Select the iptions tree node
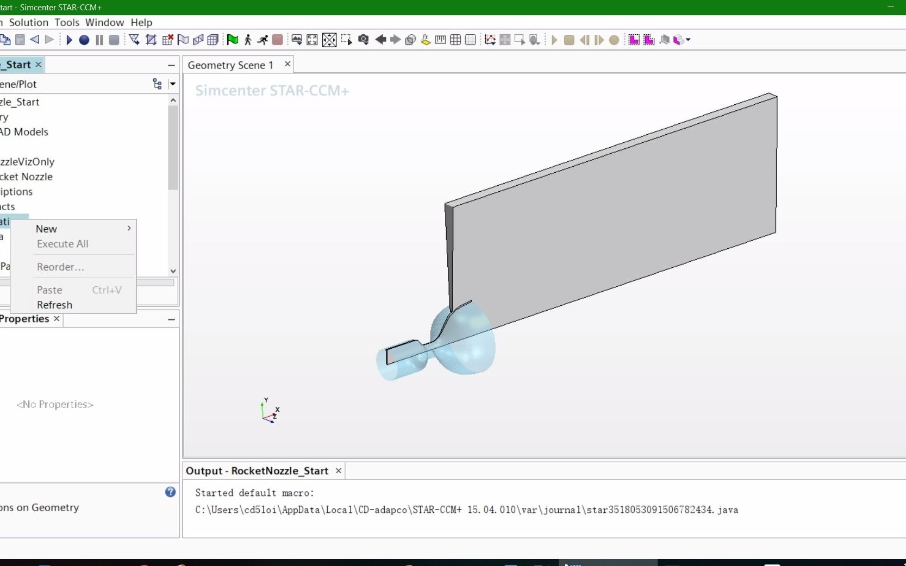This screenshot has width=906, height=566. coord(16,191)
